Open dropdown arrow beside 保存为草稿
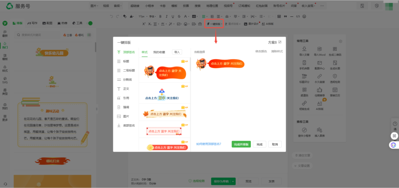This screenshot has height=188, width=399. click(x=234, y=181)
